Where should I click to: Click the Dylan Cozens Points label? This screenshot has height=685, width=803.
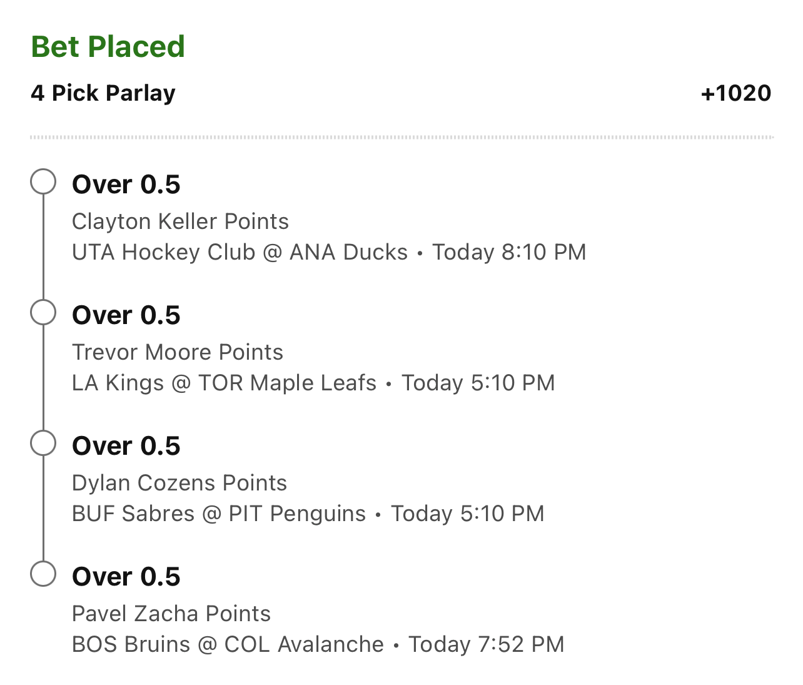[179, 483]
